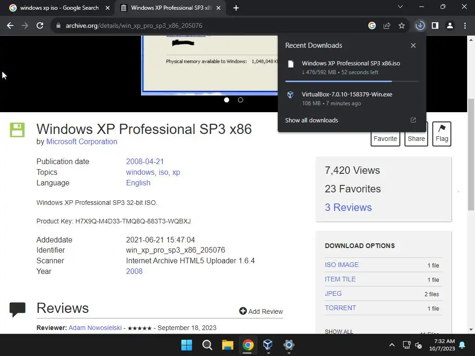Bookmark this page with the star

click(x=402, y=26)
